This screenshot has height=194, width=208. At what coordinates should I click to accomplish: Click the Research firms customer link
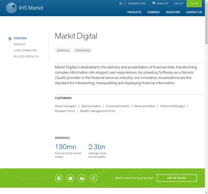point(65,111)
